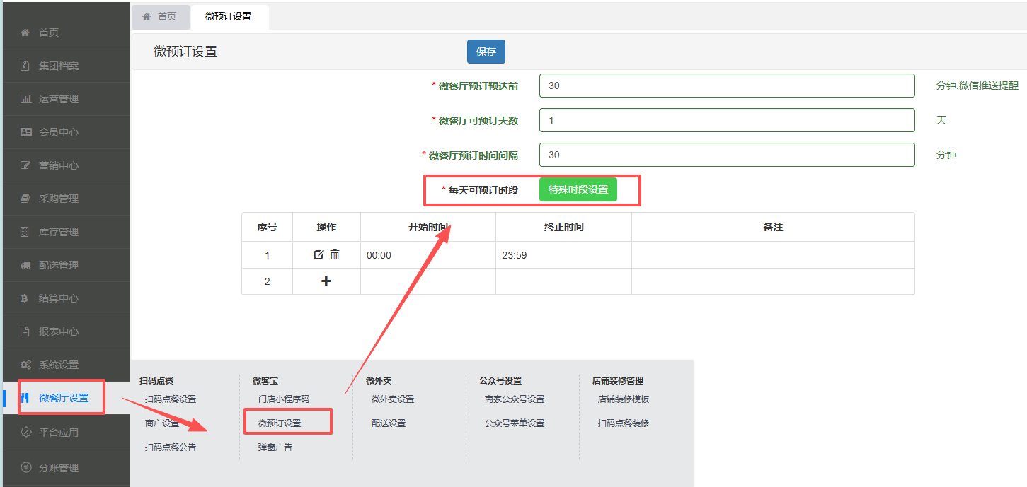This screenshot has width=1027, height=487.
Task: Select 门店小程序码 under 微客宝
Action: [284, 399]
